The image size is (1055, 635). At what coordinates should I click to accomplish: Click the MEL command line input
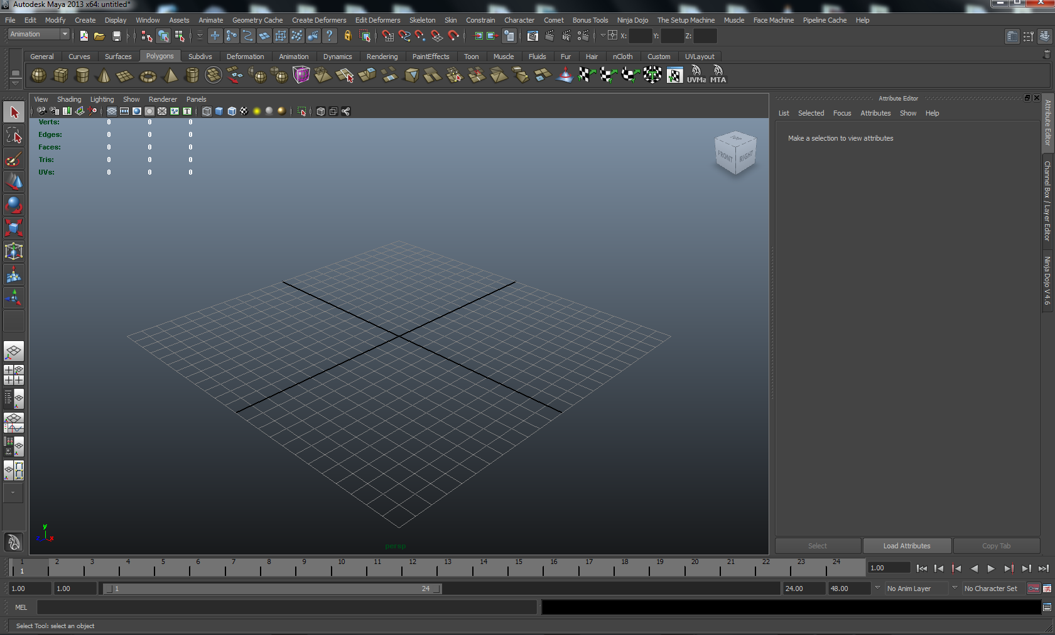[286, 607]
